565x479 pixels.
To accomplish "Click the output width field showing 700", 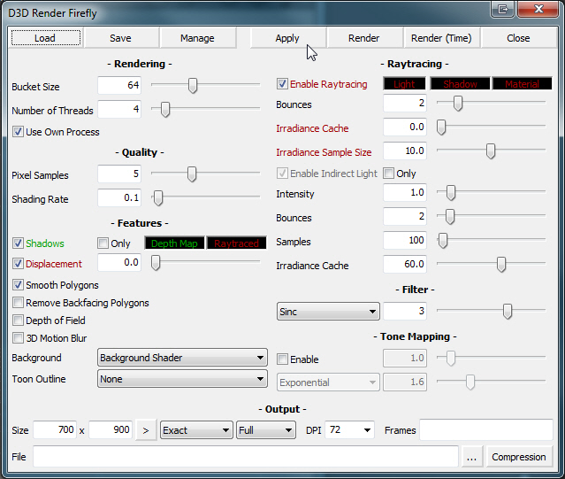I will coord(55,430).
